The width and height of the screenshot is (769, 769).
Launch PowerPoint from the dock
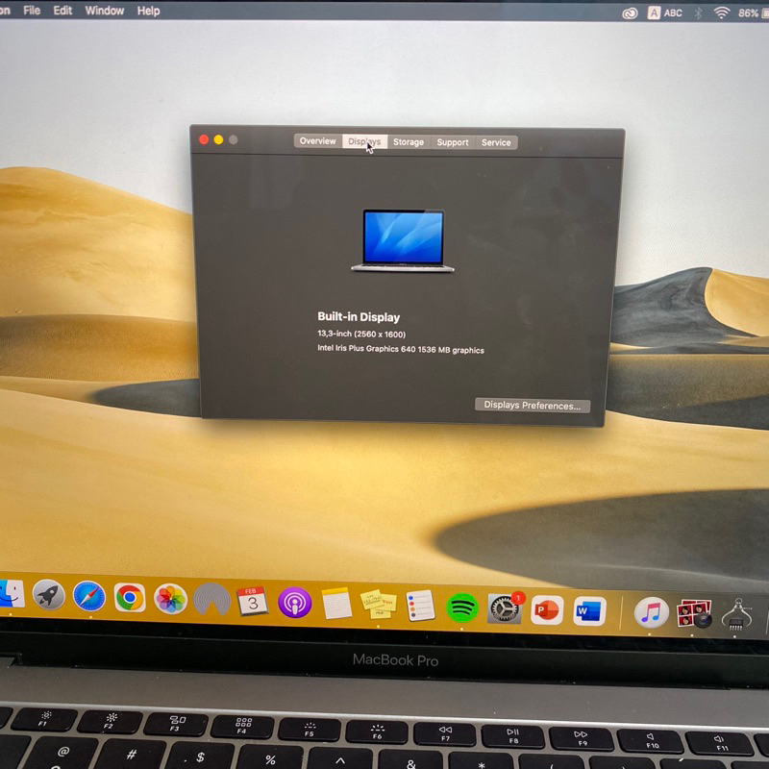point(547,610)
